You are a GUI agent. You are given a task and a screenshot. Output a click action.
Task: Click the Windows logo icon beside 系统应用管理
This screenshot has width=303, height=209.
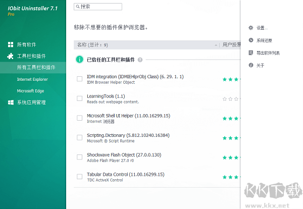click(11, 102)
